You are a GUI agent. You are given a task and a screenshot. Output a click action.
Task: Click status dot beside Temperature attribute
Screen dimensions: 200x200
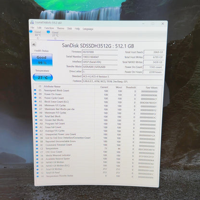click(37, 149)
